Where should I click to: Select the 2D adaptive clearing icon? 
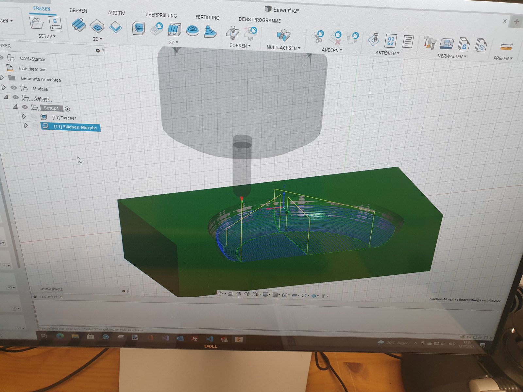[78, 25]
